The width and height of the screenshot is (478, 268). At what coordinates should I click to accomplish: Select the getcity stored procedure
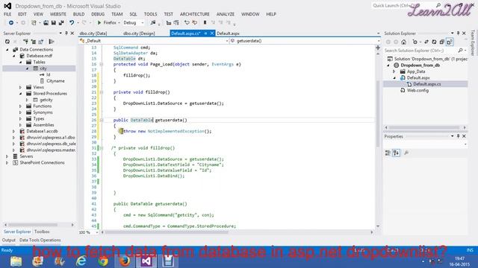[x=46, y=100]
